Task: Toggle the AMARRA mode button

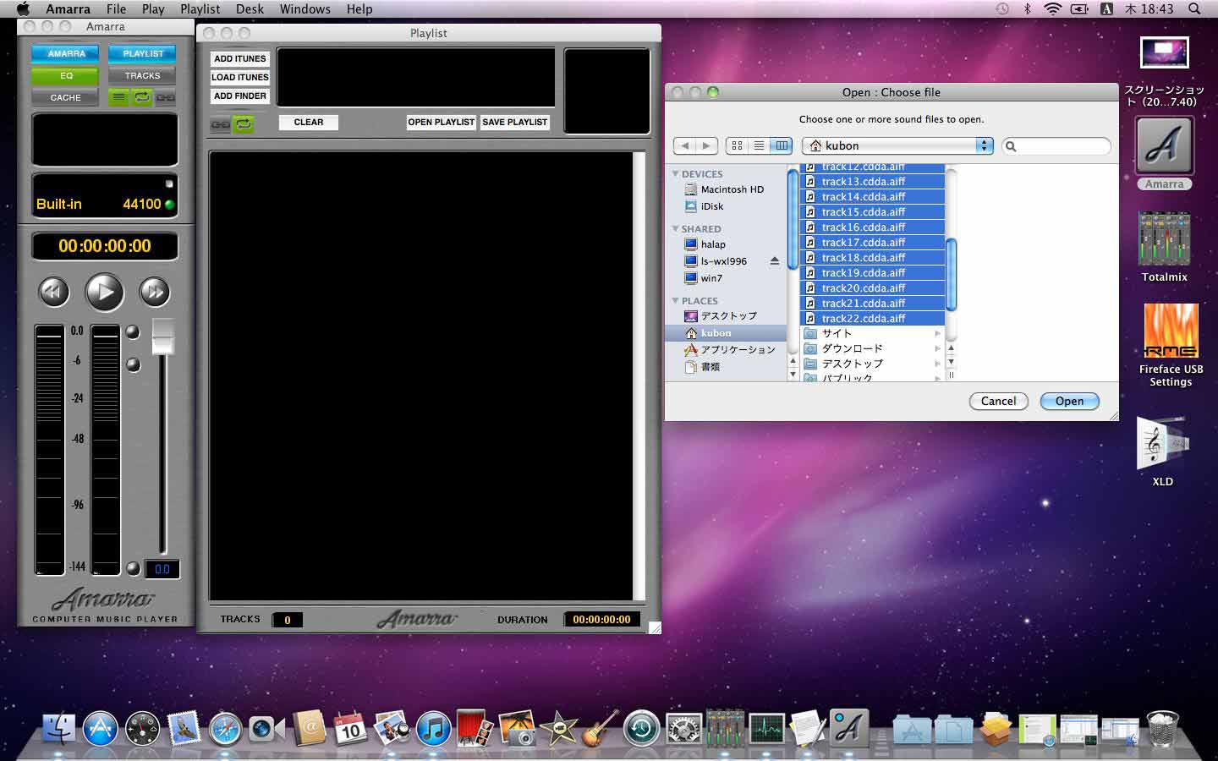Action: (x=66, y=53)
